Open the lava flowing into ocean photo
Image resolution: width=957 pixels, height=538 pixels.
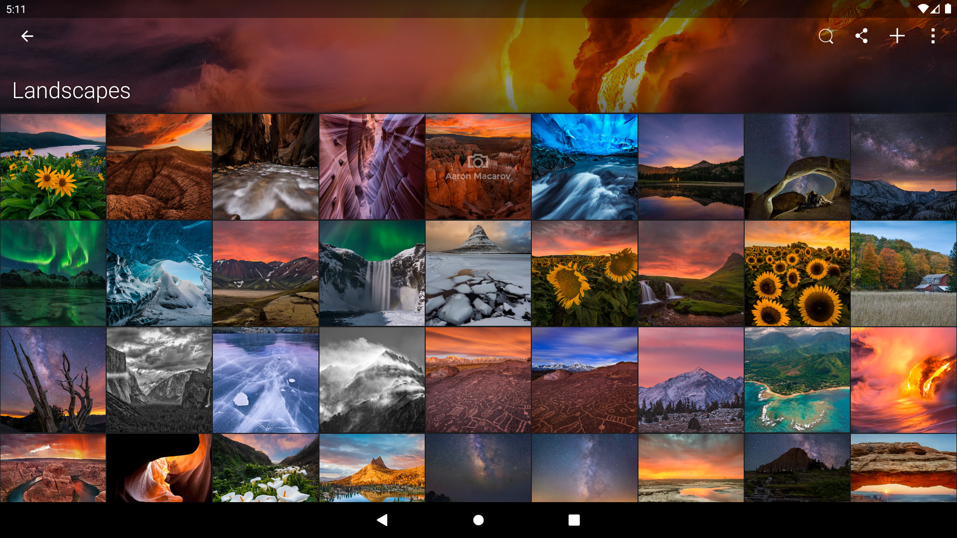click(x=904, y=380)
